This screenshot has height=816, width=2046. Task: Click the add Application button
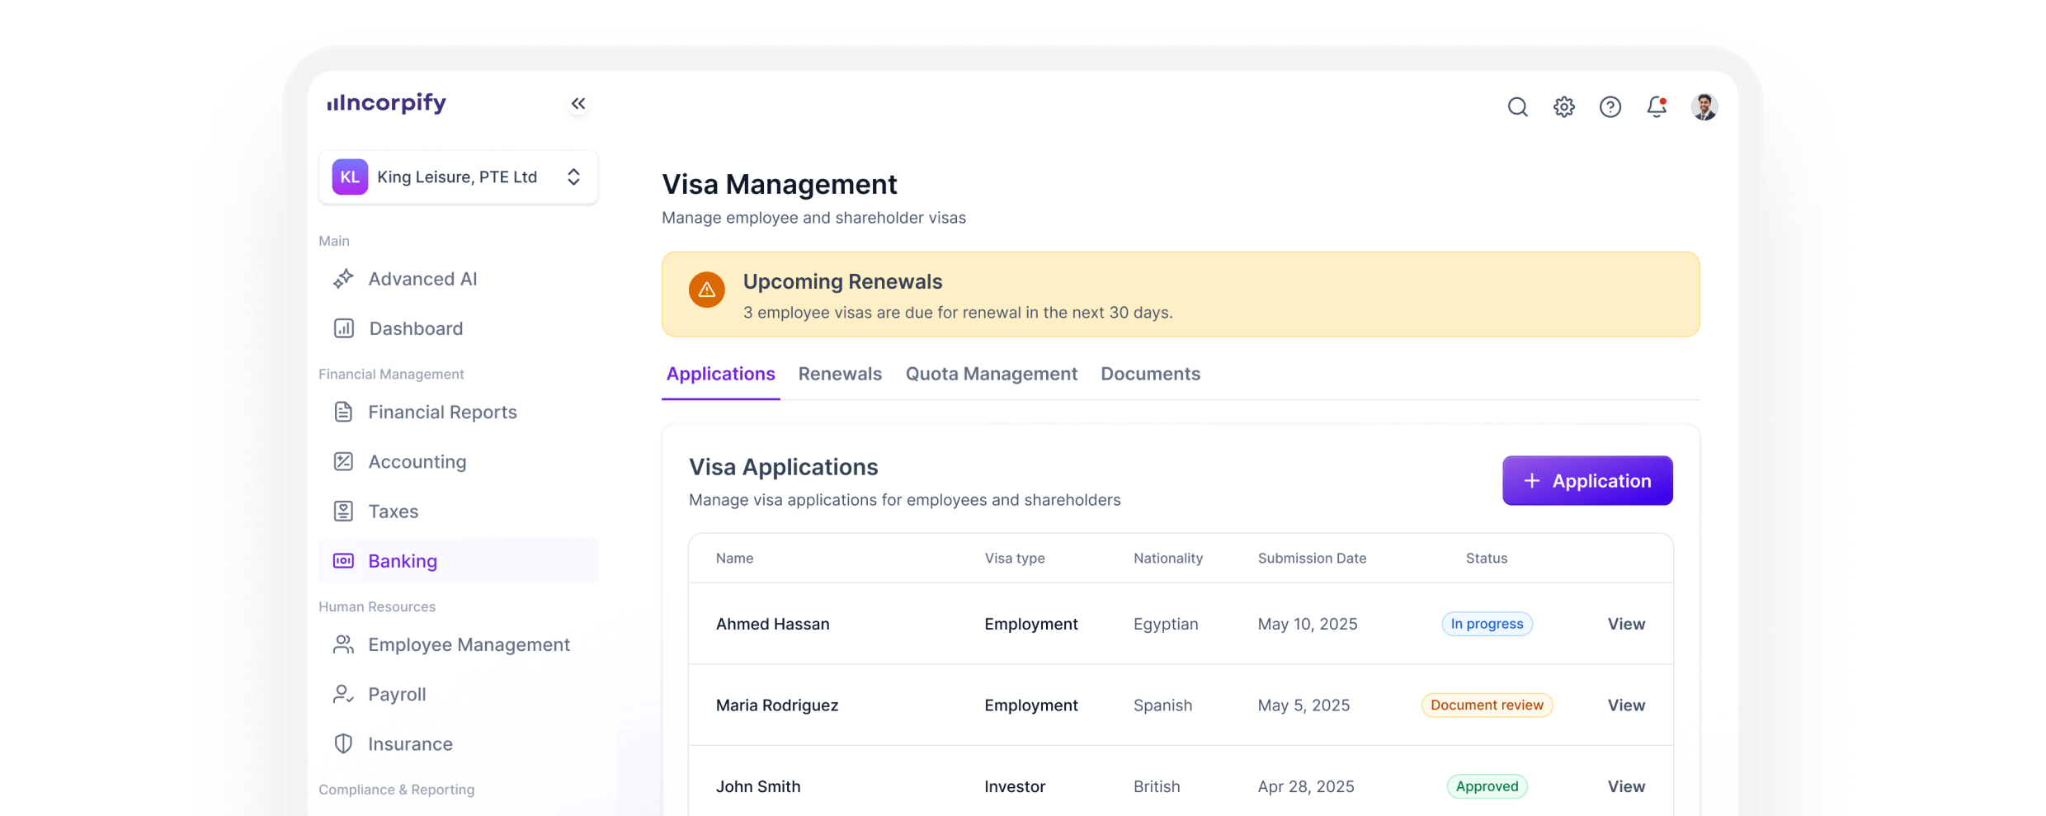coord(1586,480)
